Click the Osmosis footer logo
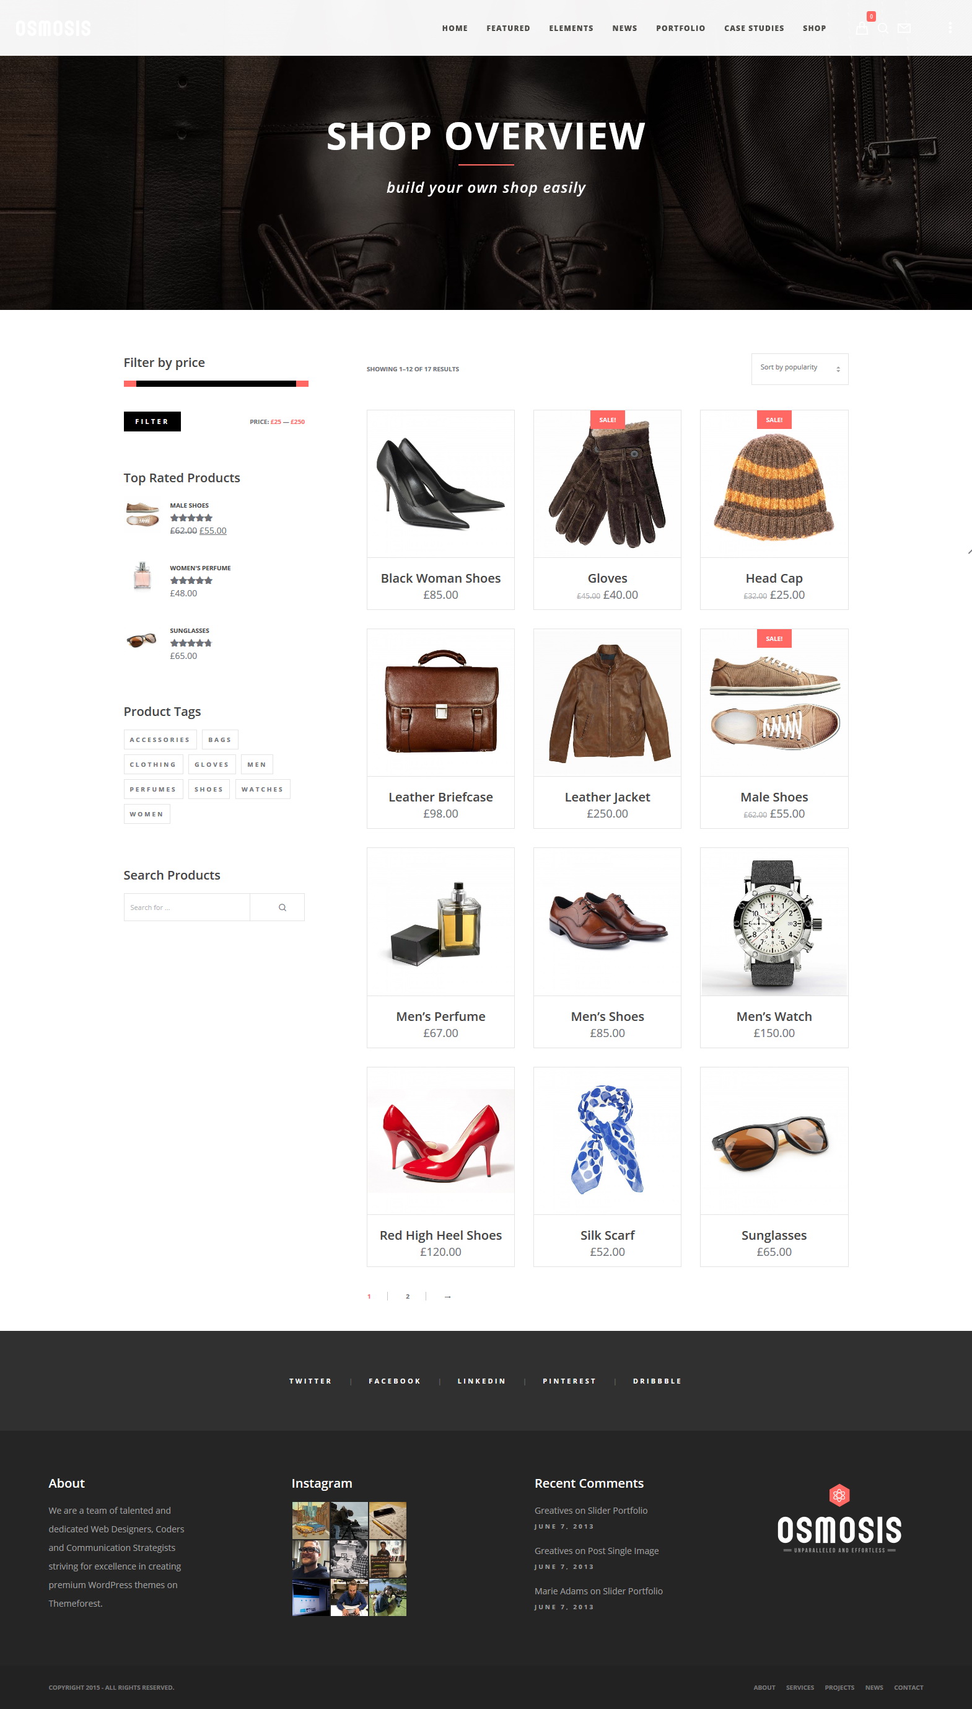Screen dimensions: 972x1709 [x=839, y=1519]
